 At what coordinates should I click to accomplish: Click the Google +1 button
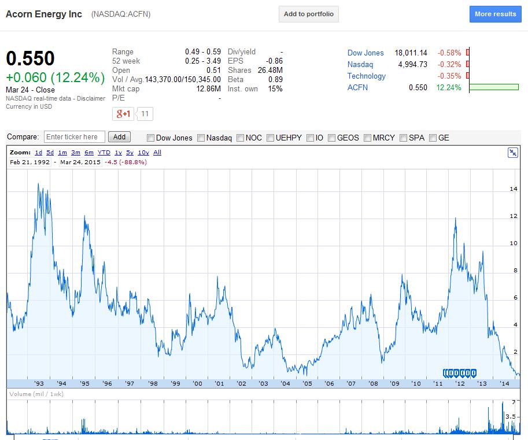click(x=123, y=114)
